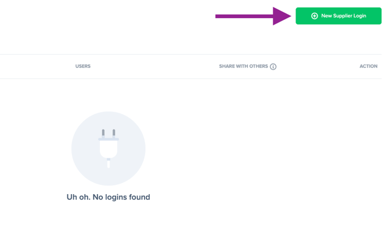Click the gray circle behind the plug

point(109,149)
